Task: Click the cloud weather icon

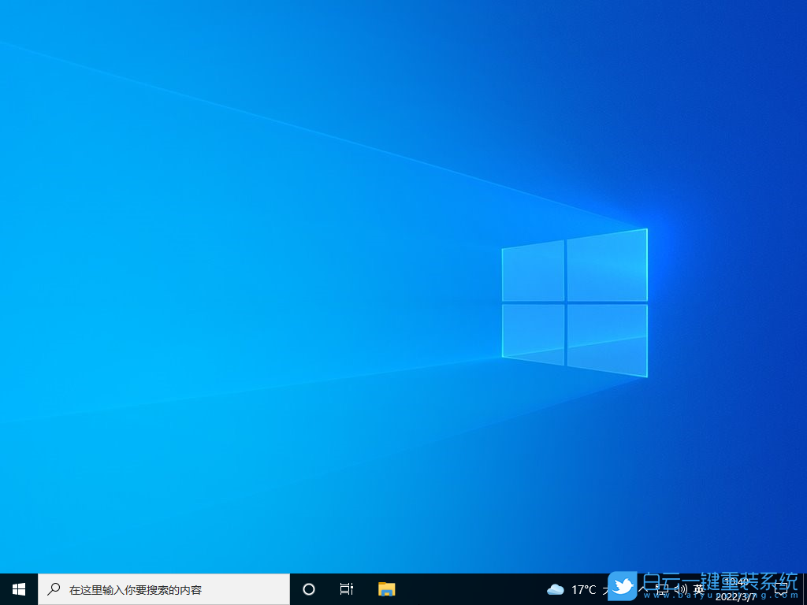Action: point(556,588)
